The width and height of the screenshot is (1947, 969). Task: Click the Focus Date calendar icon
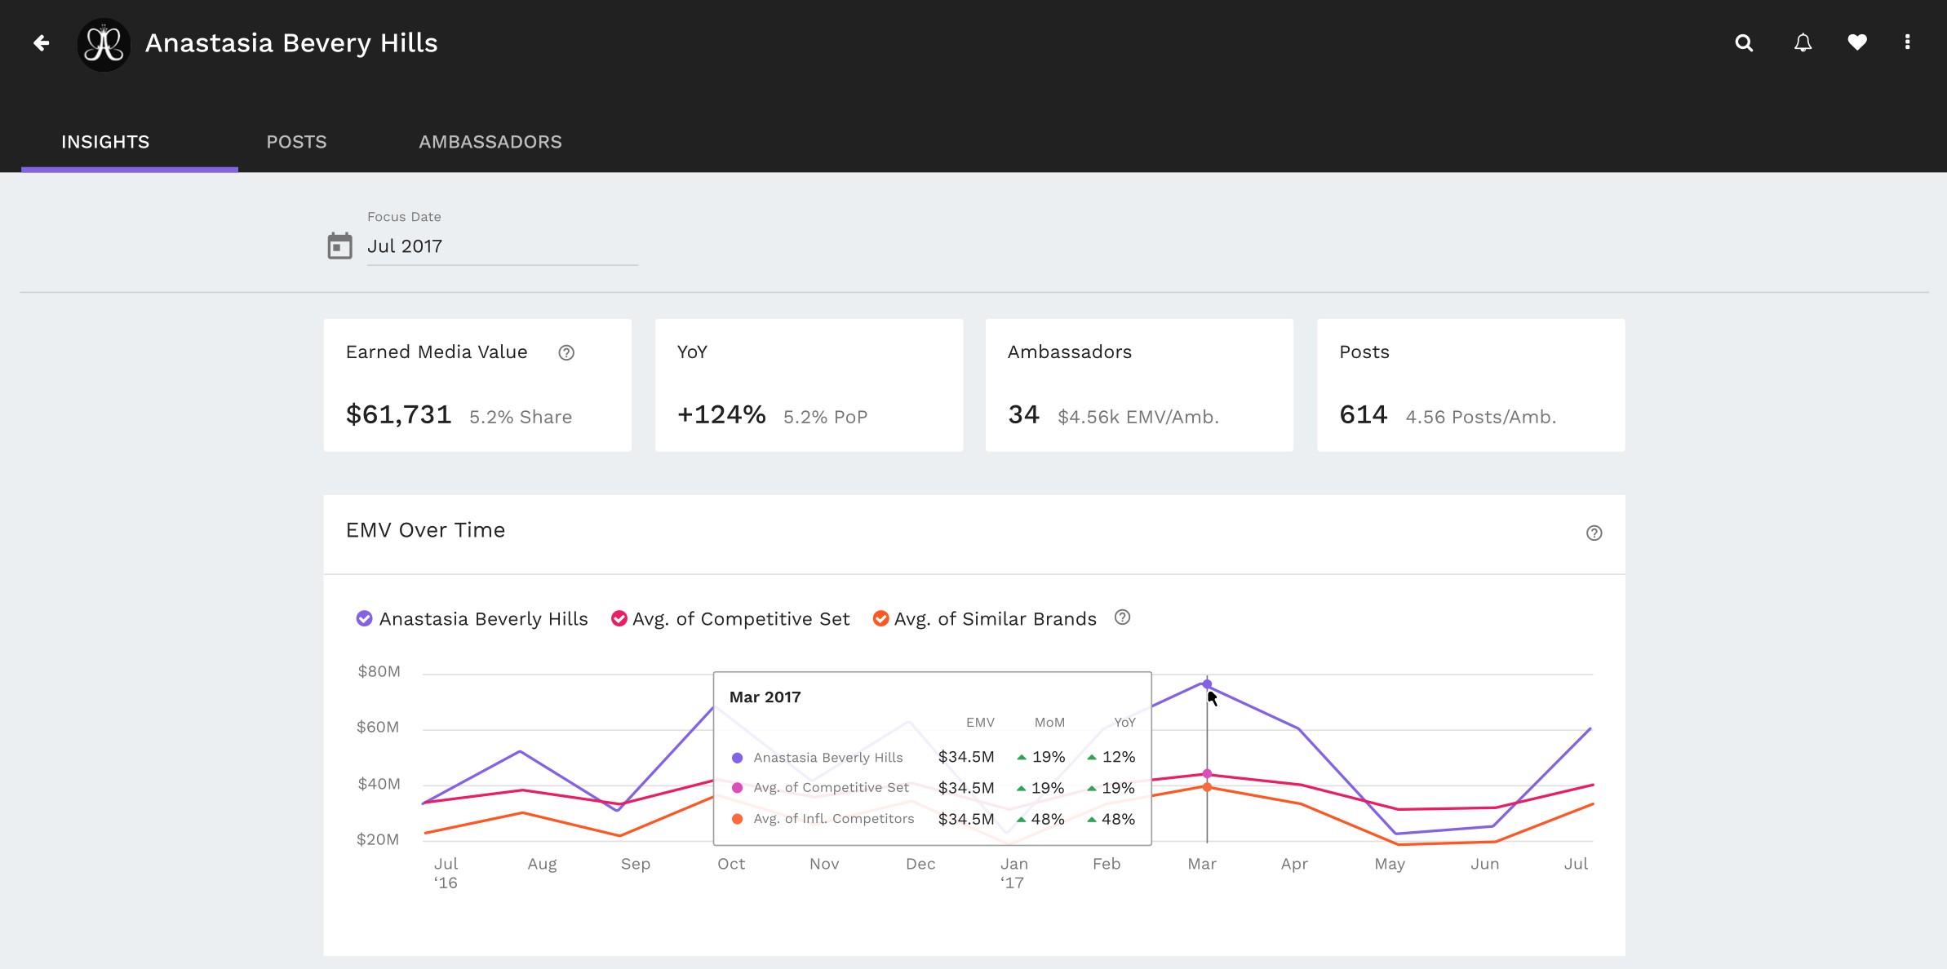point(339,246)
